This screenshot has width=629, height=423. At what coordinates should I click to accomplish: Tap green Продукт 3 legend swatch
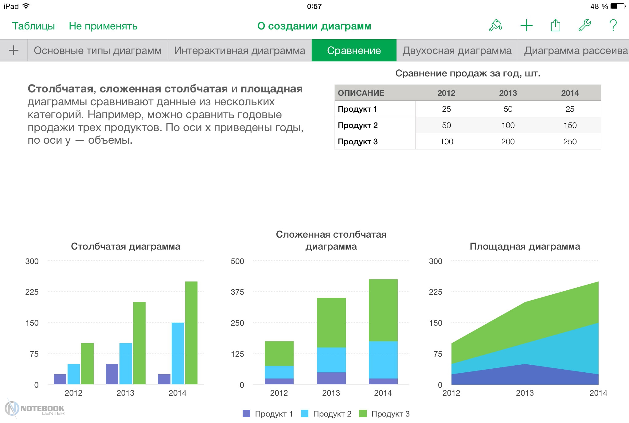tap(363, 413)
